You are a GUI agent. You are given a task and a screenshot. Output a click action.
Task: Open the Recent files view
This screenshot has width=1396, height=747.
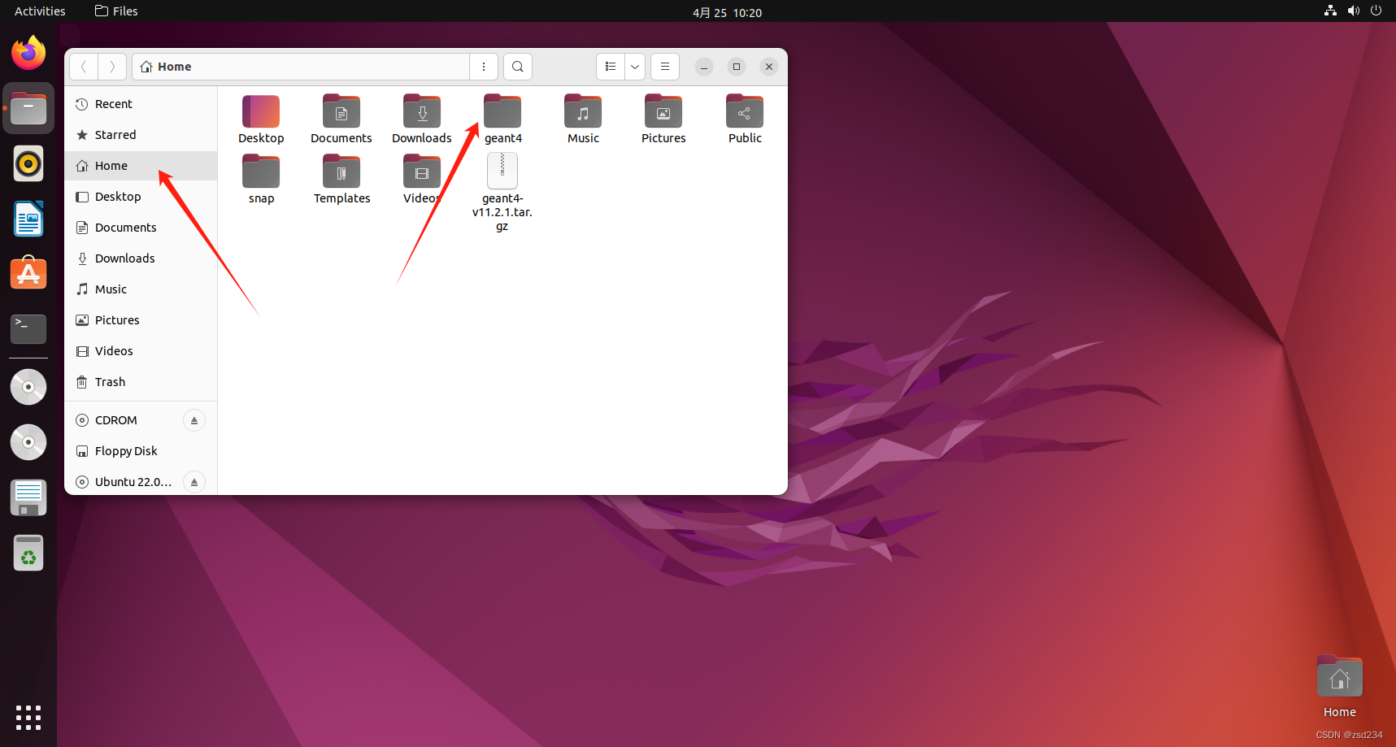point(113,103)
